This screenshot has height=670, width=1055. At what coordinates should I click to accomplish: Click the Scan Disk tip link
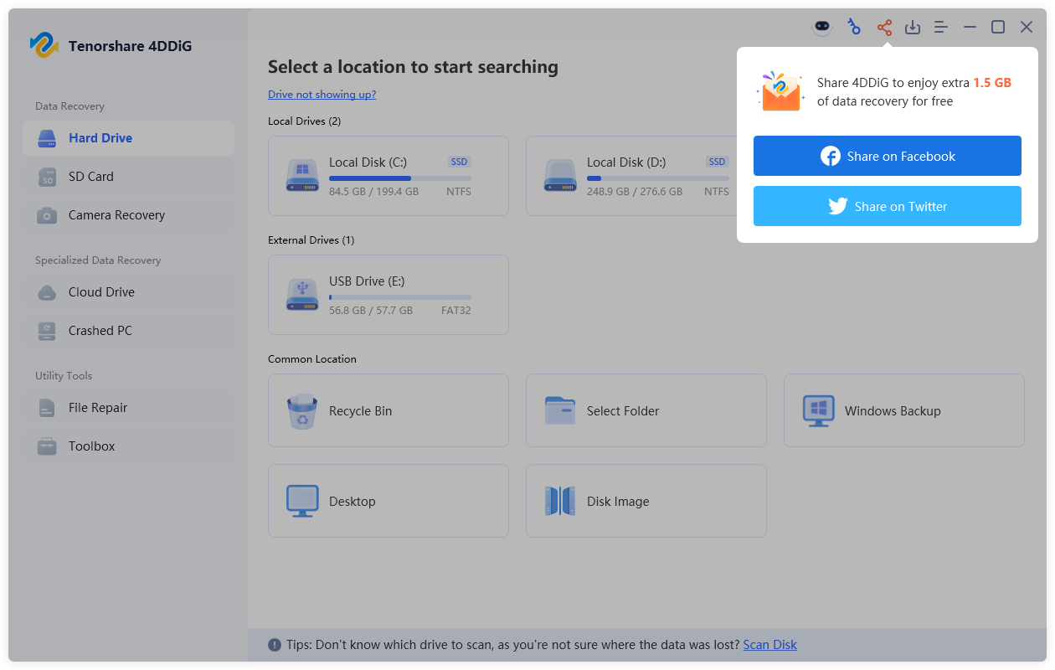click(x=769, y=644)
